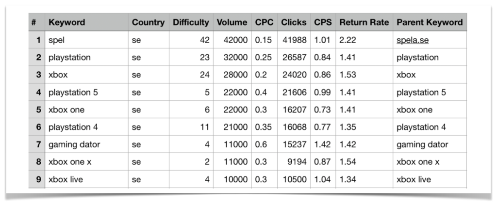Select row number 1 header
This screenshot has width=497, height=205.
pos(37,40)
